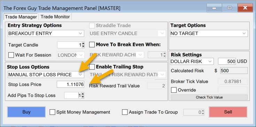The height and width of the screenshot is (127, 256).
Task: Decrease the Add Pips To Stop Loss value
Action: [x=83, y=97]
